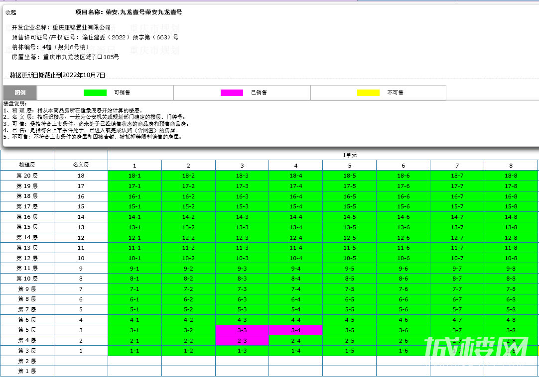
Task: Click the 可销售 legend text
Action: coord(122,93)
